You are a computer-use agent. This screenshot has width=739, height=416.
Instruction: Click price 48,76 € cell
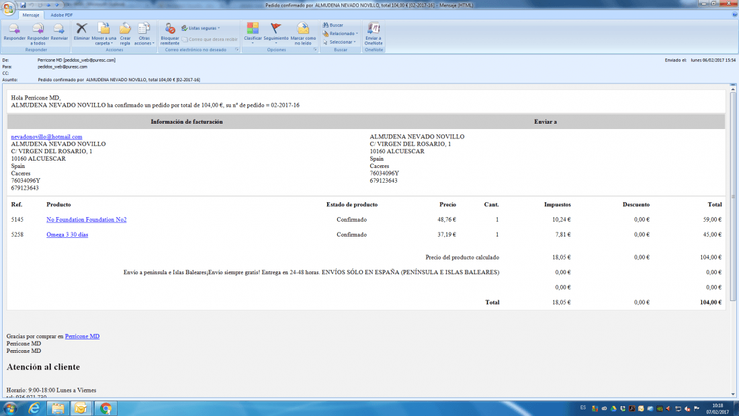click(x=446, y=220)
